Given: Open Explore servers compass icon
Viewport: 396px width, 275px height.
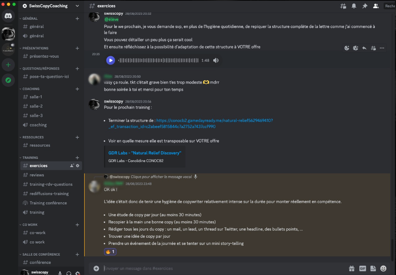Looking at the screenshot, I should 8,80.
